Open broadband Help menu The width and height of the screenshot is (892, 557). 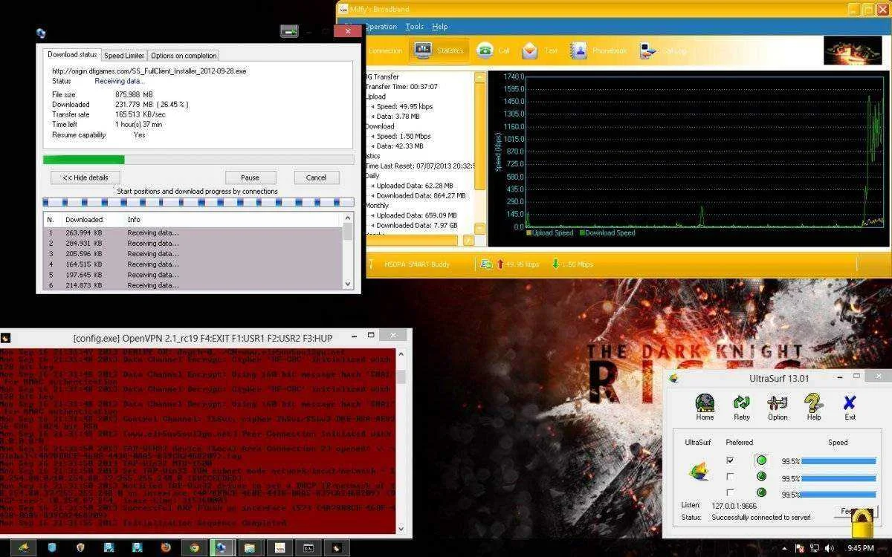(440, 27)
